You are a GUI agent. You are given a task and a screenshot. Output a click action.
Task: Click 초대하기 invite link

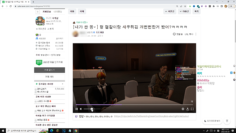(x=60, y=39)
